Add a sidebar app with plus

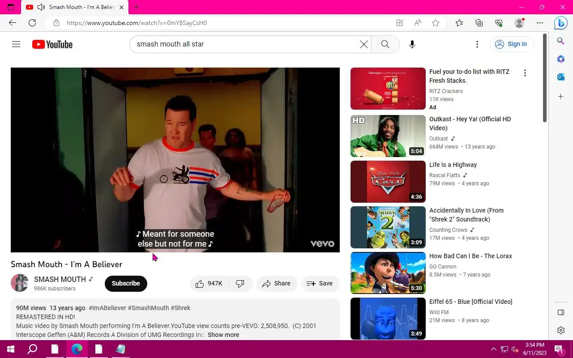tap(560, 97)
